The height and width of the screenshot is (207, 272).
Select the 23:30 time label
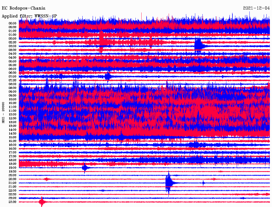(x=12, y=202)
